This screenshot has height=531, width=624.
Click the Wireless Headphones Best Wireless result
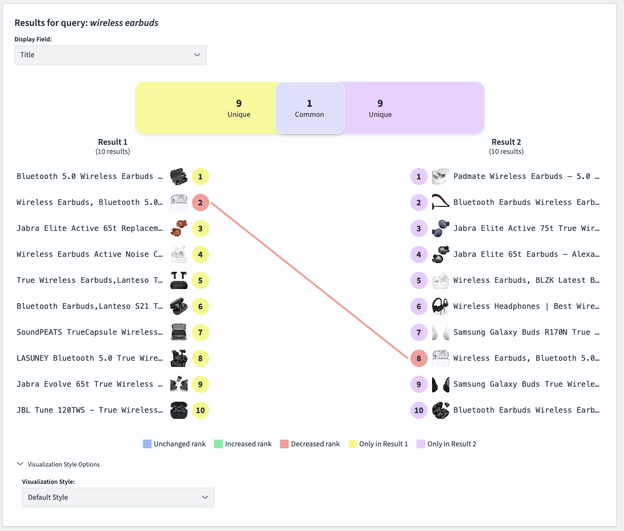tap(526, 306)
